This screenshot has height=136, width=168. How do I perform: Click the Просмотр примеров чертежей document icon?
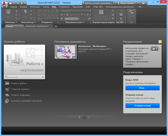tap(7, 101)
